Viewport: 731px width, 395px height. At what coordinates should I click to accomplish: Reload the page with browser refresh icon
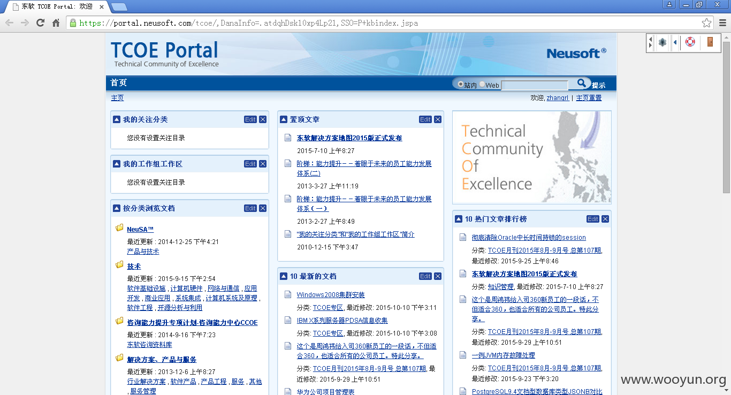(40, 23)
